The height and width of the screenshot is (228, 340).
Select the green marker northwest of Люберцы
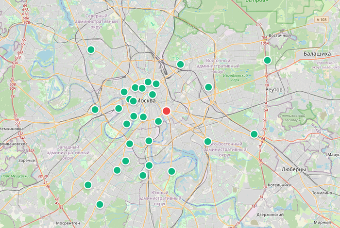(254, 134)
